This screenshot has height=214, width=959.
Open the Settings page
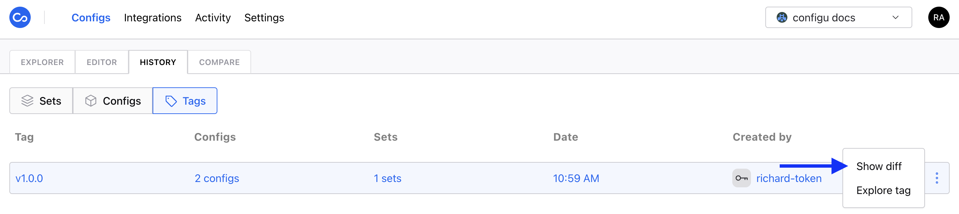[x=264, y=17]
